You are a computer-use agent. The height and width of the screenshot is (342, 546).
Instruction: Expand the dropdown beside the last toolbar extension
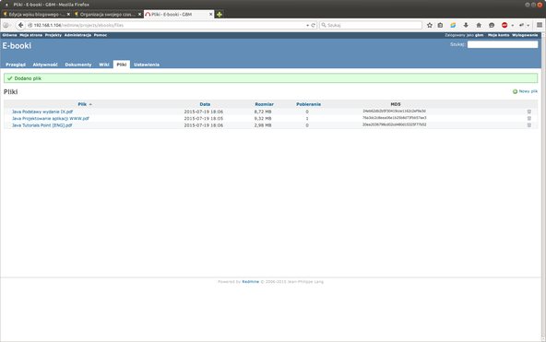[x=528, y=26]
